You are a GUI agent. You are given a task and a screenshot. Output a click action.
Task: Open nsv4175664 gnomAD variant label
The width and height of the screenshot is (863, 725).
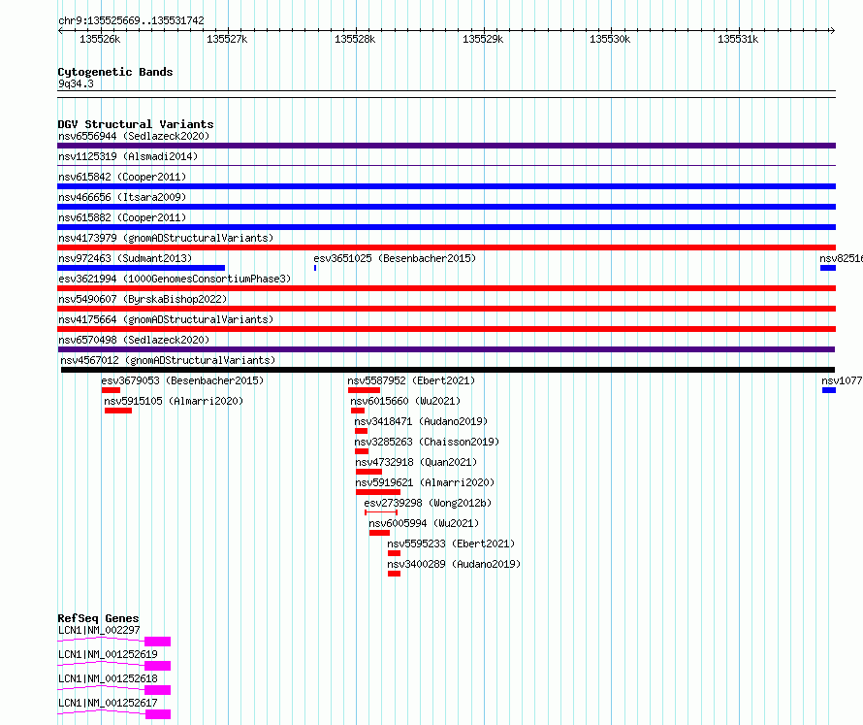[166, 319]
